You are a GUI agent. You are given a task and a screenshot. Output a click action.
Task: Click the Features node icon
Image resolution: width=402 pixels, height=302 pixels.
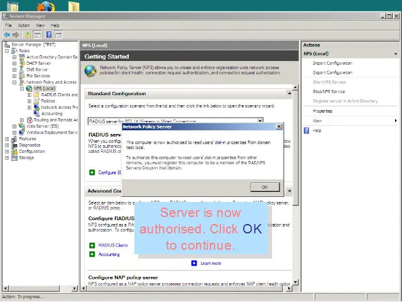[14, 139]
